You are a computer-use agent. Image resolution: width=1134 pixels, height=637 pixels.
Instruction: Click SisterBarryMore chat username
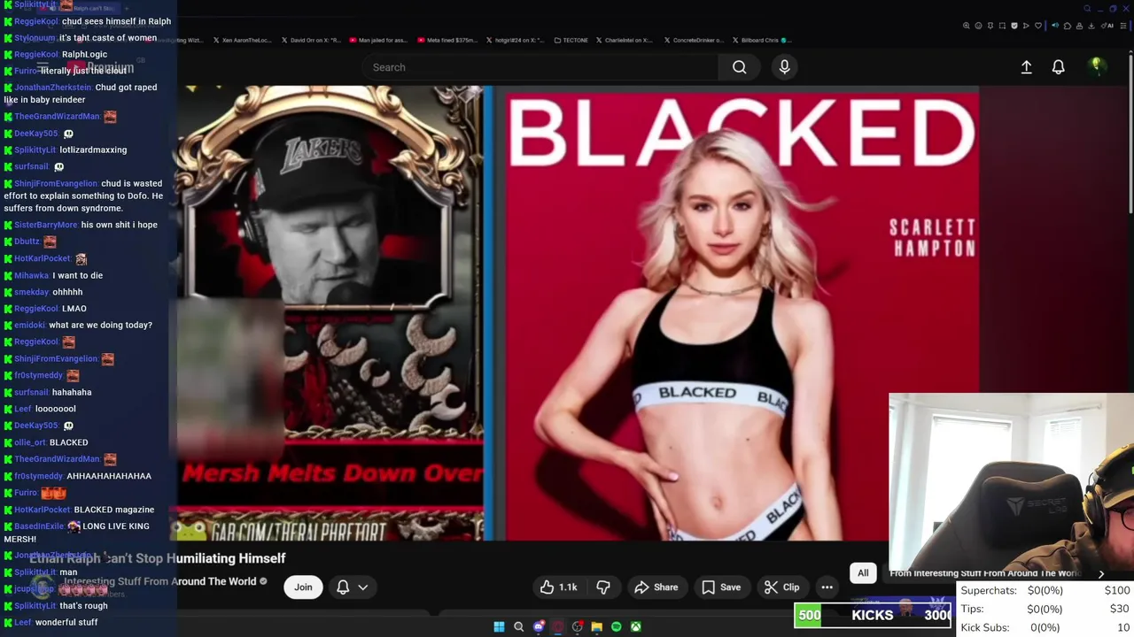click(46, 225)
